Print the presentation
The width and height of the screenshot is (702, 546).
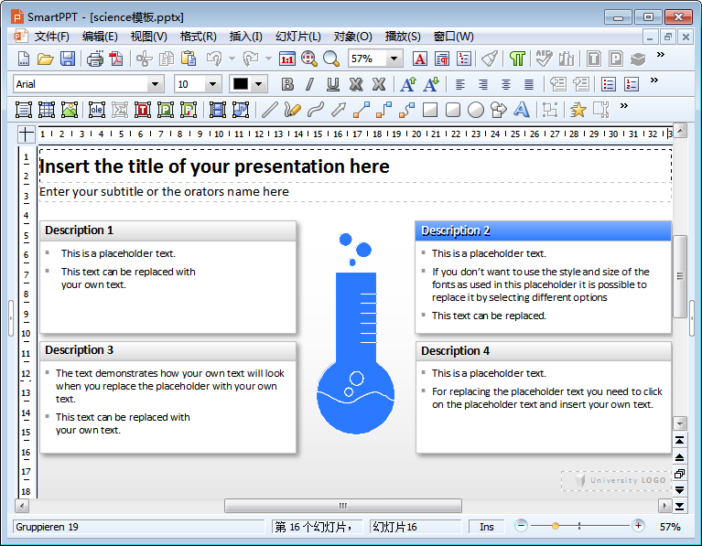click(95, 59)
